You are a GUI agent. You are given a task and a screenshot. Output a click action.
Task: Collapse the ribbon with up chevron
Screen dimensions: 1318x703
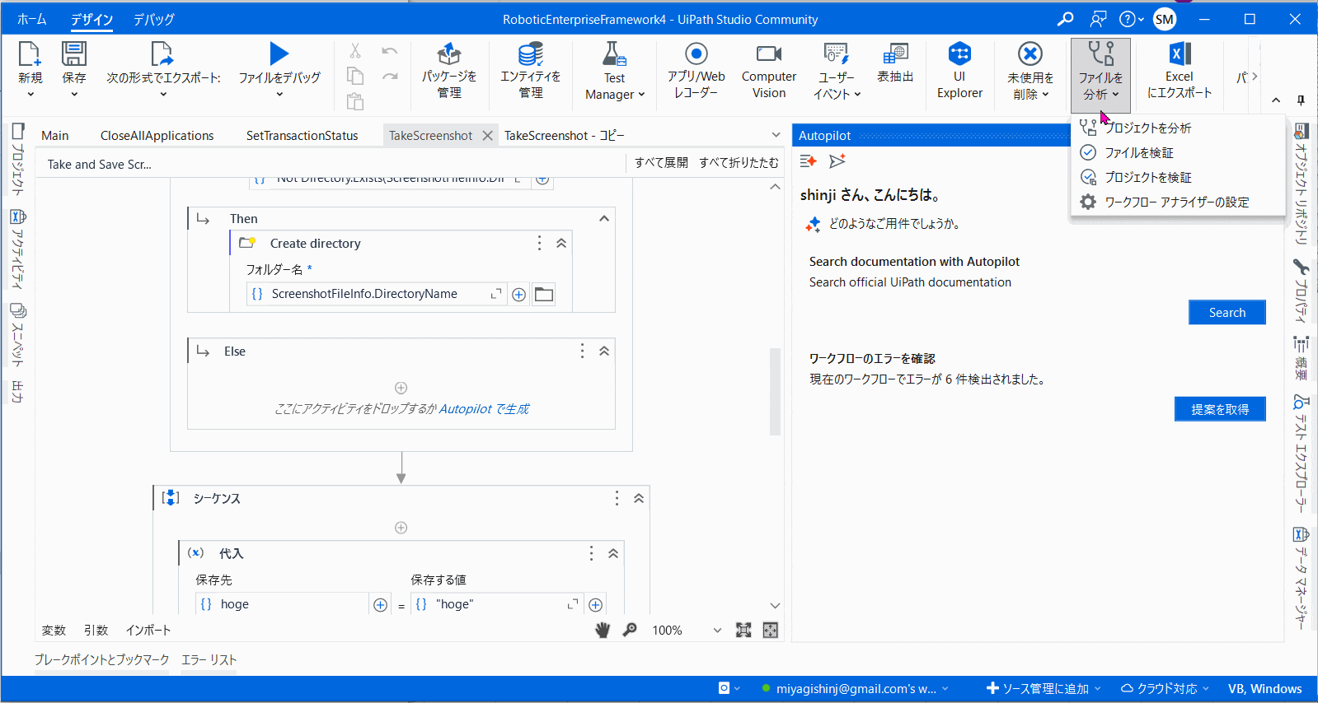pos(1276,100)
